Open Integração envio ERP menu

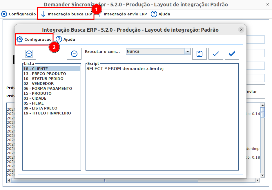[123, 14]
